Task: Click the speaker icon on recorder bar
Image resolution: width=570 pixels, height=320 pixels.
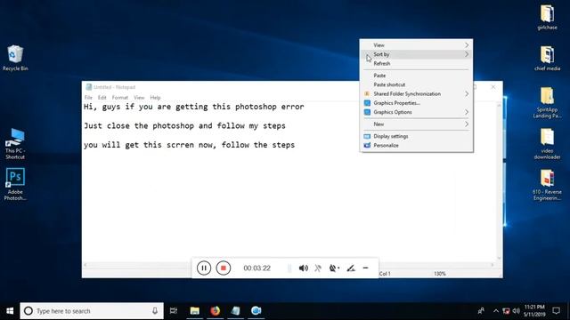Action: [303, 268]
